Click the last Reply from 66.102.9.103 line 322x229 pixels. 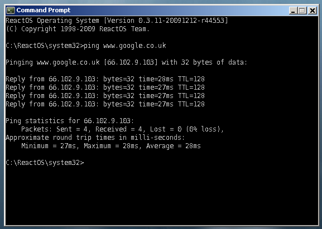pos(105,104)
